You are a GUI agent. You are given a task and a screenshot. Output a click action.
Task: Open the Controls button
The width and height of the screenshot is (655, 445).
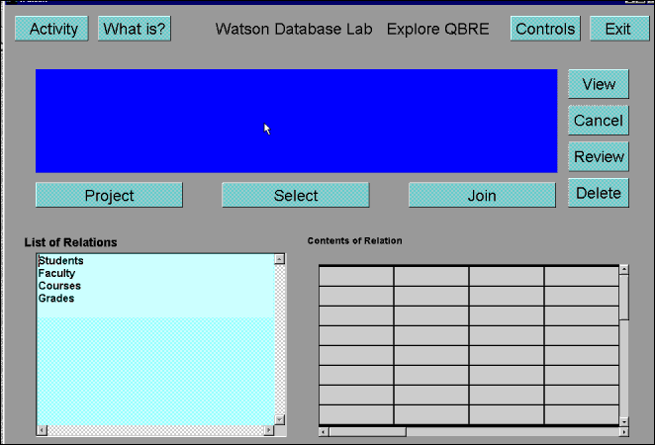545,29
